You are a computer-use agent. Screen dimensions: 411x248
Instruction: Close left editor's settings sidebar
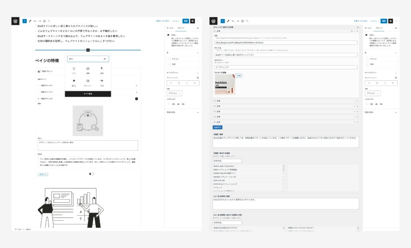click(x=197, y=28)
